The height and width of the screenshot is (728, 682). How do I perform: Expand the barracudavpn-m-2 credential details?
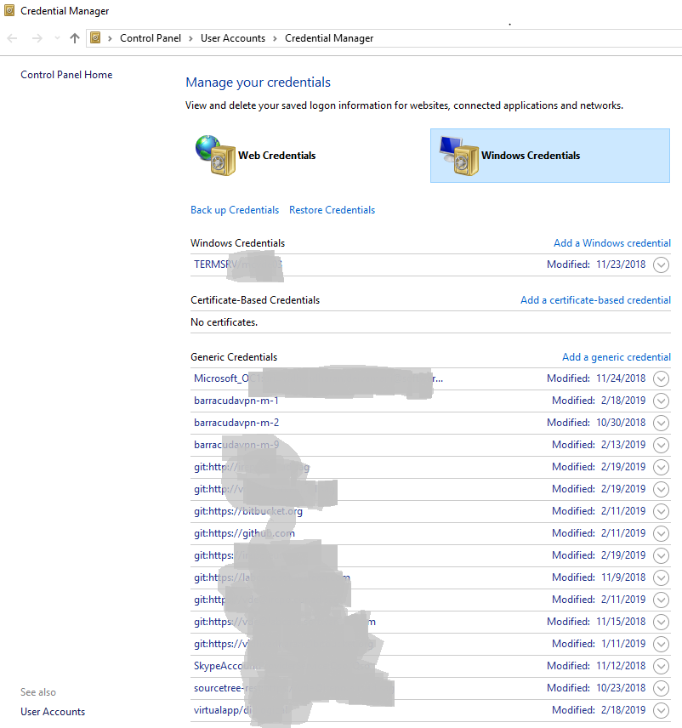pos(661,423)
